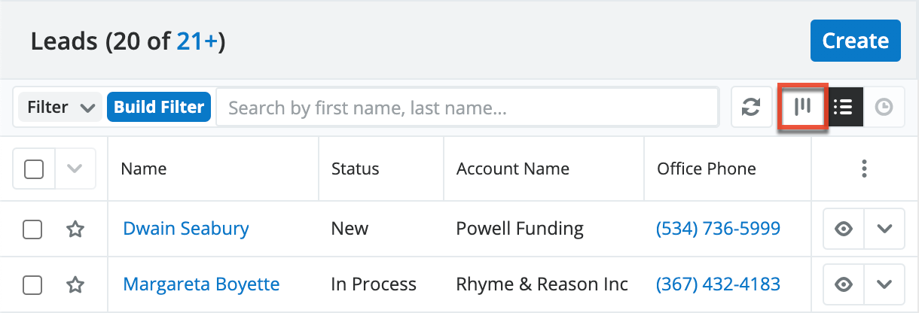This screenshot has width=919, height=313.
Task: Expand row actions dropdown for Dwain Seabury
Action: coord(884,229)
